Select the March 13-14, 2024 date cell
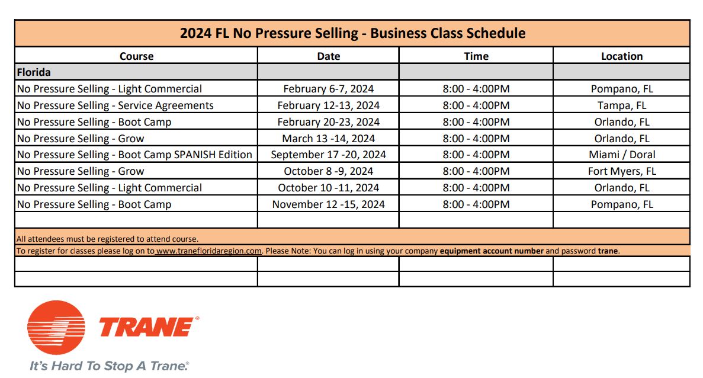The width and height of the screenshot is (703, 378). coord(328,139)
